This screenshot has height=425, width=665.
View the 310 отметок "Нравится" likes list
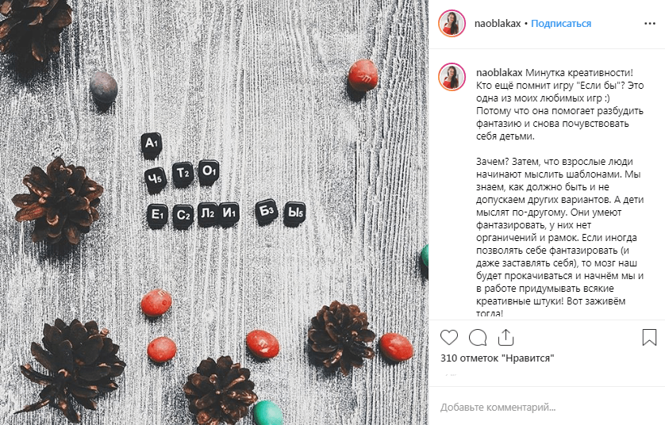(x=497, y=358)
